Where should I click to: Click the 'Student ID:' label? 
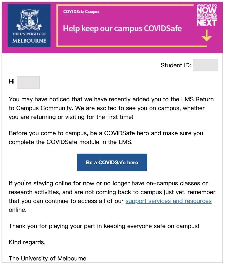tap(176, 65)
